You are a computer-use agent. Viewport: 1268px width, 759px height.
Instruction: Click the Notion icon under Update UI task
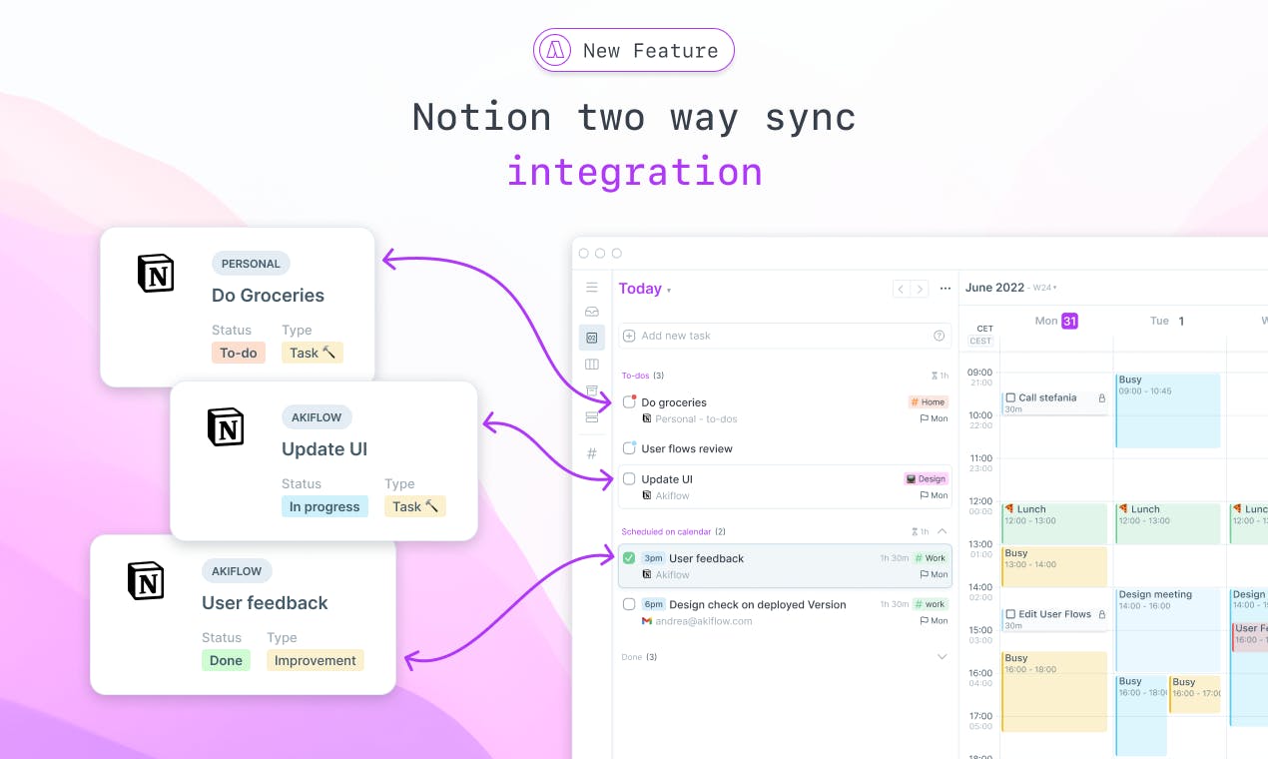(647, 495)
